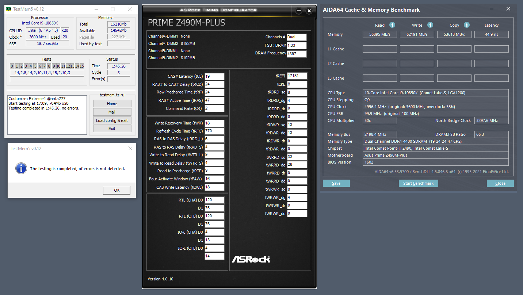Click the RTL (CHA) D0 field
Viewport: 523px width, 295px height.
[x=214, y=200]
